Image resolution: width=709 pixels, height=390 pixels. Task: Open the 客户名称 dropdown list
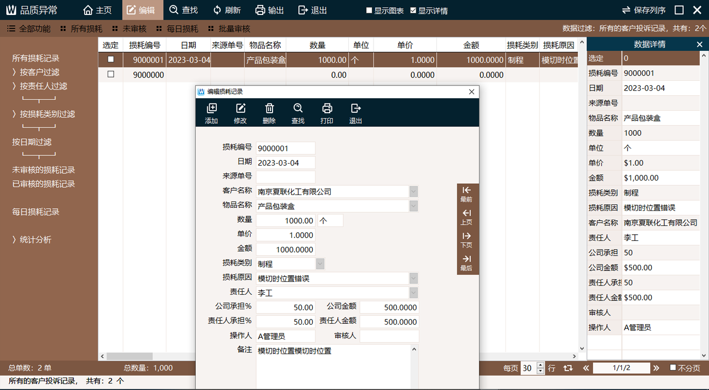point(413,191)
